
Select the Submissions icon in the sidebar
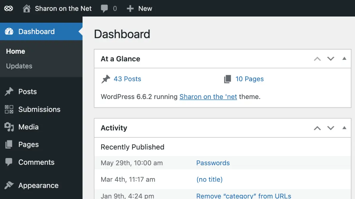point(8,109)
